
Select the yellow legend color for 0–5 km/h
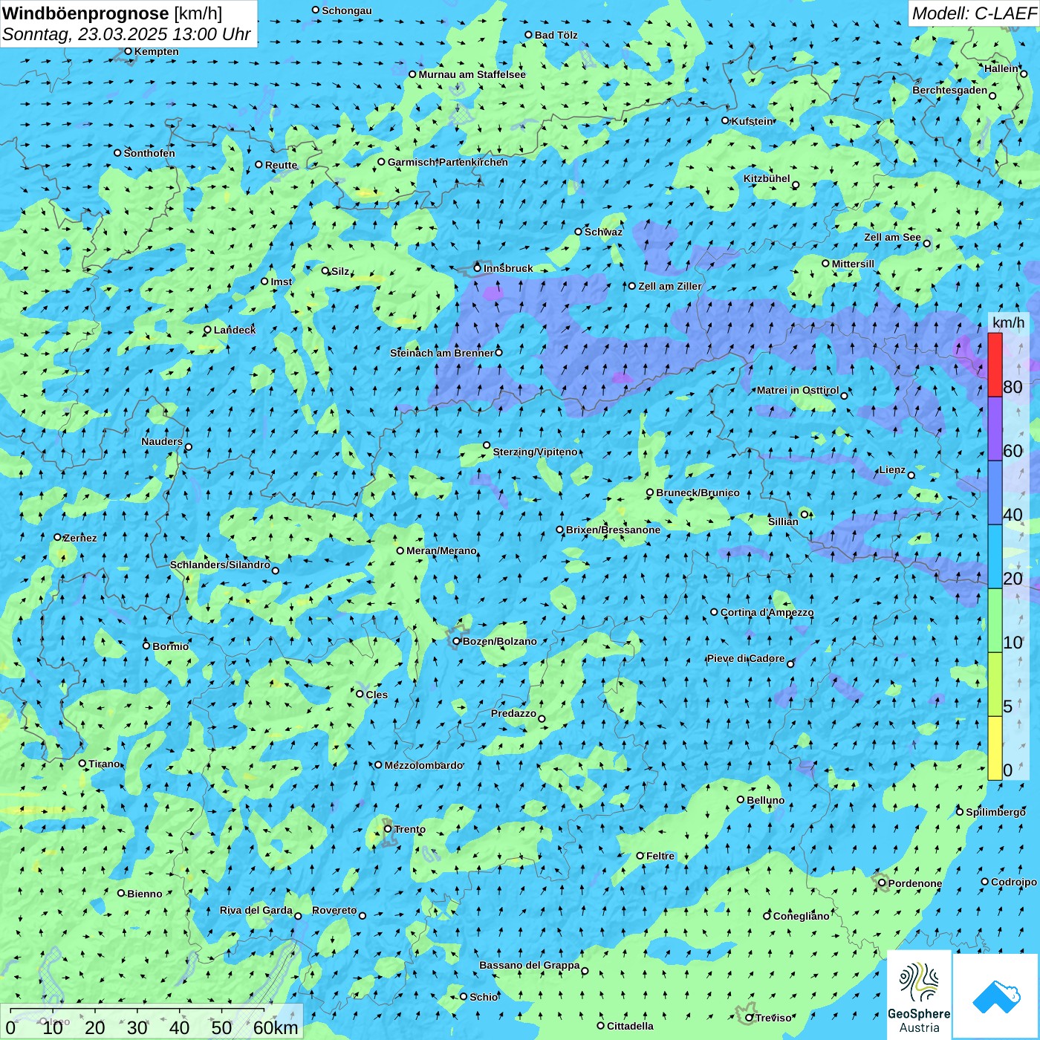[995, 749]
